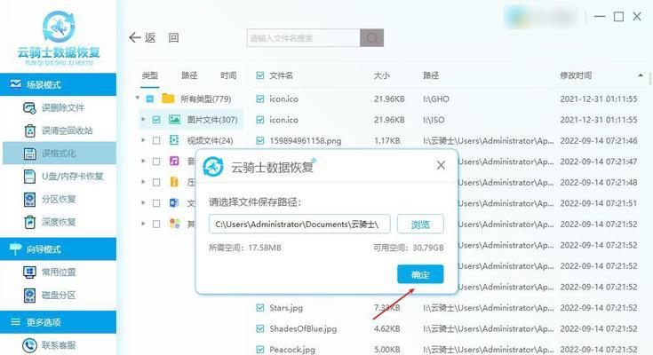Screen dimensions: 653x355
Task: Click the 159894961158.png file name
Action: click(x=305, y=140)
